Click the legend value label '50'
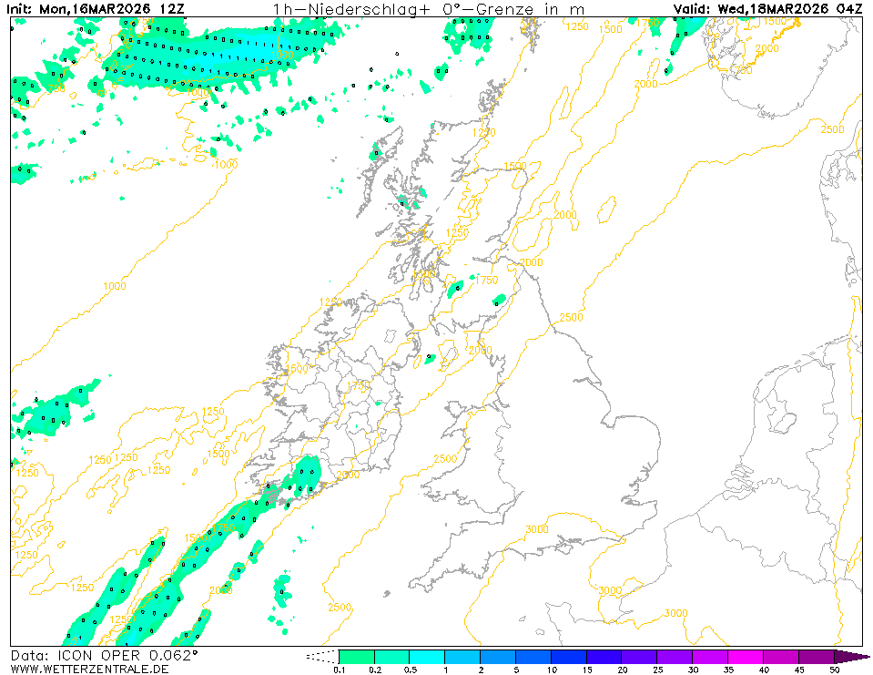873x675 pixels. click(x=834, y=670)
